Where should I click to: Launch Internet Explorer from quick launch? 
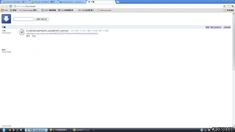[x=17, y=130]
